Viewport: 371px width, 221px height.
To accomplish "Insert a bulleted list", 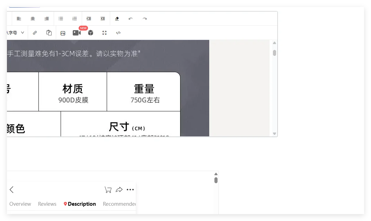I will [x=61, y=18].
